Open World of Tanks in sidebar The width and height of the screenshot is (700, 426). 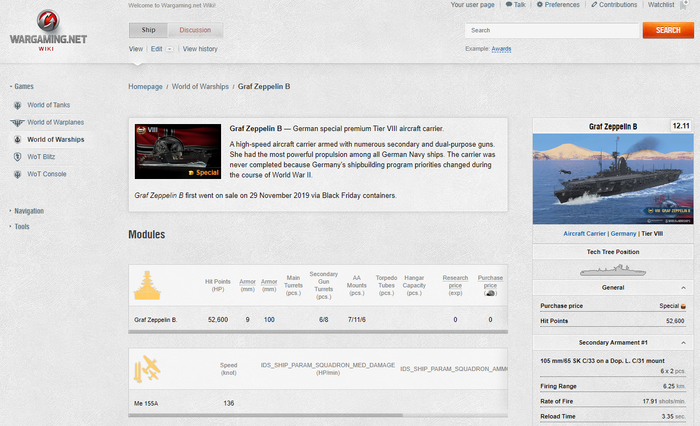(x=49, y=105)
